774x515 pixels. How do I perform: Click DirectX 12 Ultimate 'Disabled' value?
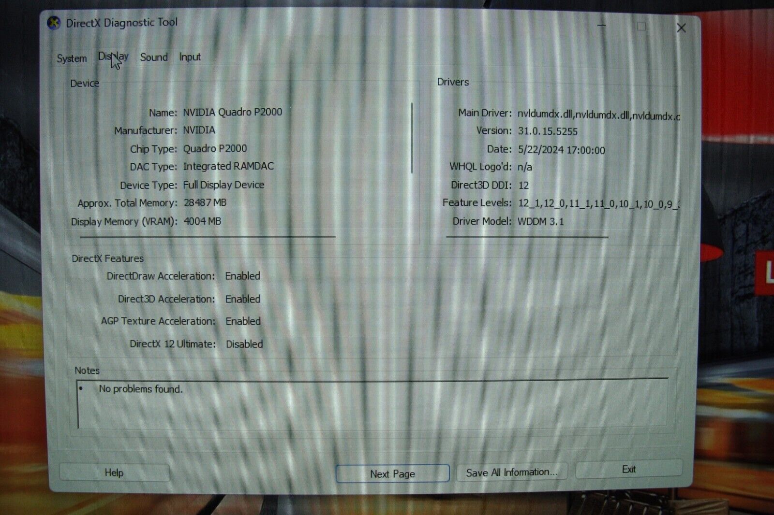click(244, 344)
